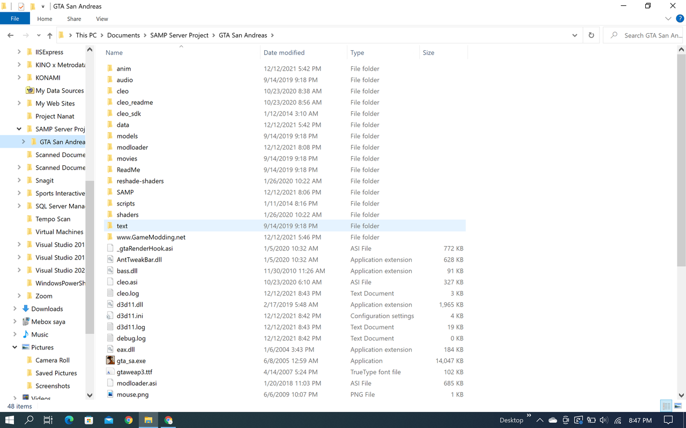Open the Mail app from the taskbar

point(109,420)
